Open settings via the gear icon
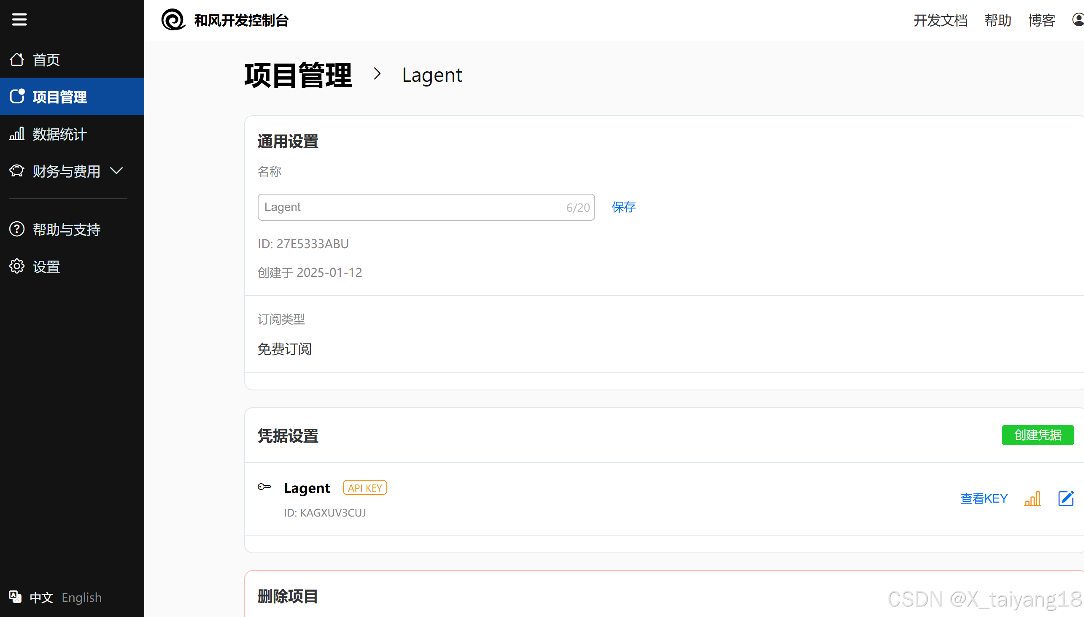The image size is (1084, 617). pos(17,267)
